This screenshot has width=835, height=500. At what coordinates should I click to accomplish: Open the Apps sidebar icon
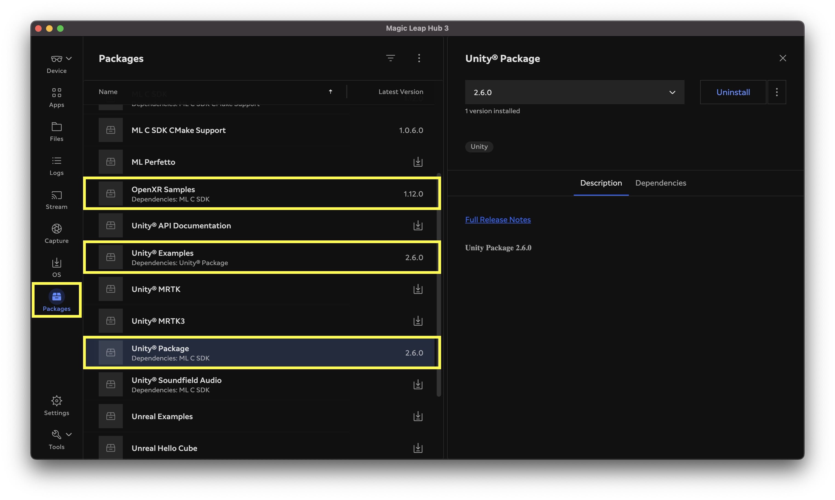tap(56, 98)
